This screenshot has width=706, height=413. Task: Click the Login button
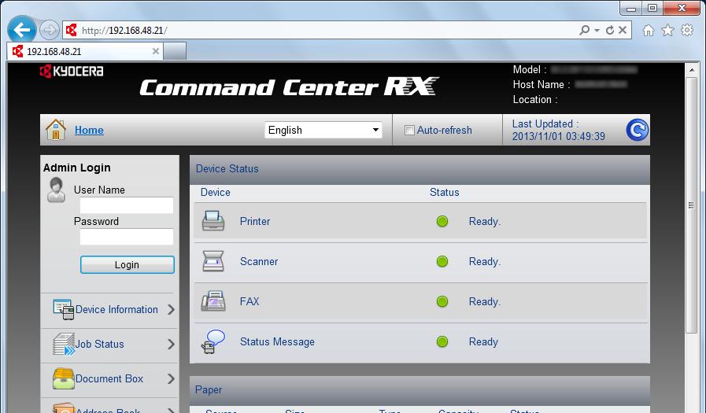[127, 264]
